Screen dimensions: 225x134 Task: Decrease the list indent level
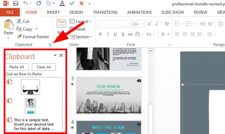click(203, 24)
